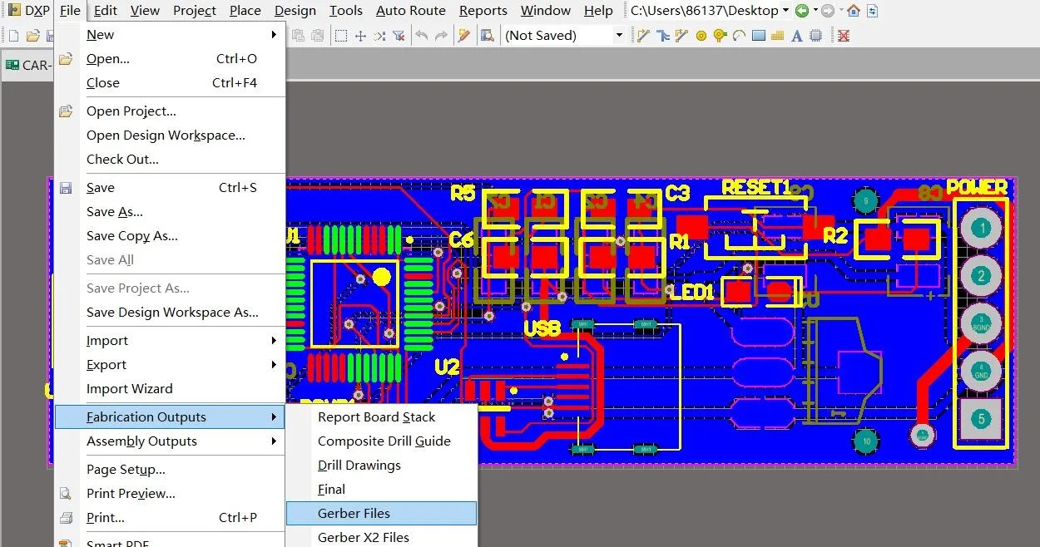Expand the Assembly Outputs submenu
Screen dimensions: 1040x547
[171, 441]
